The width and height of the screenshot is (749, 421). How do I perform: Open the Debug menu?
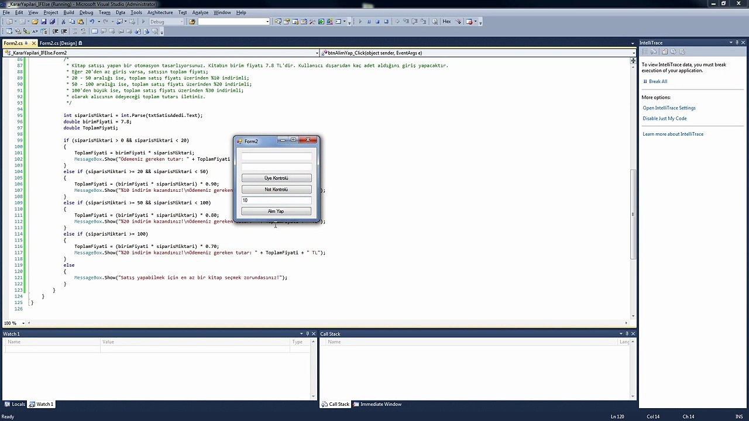(x=86, y=12)
